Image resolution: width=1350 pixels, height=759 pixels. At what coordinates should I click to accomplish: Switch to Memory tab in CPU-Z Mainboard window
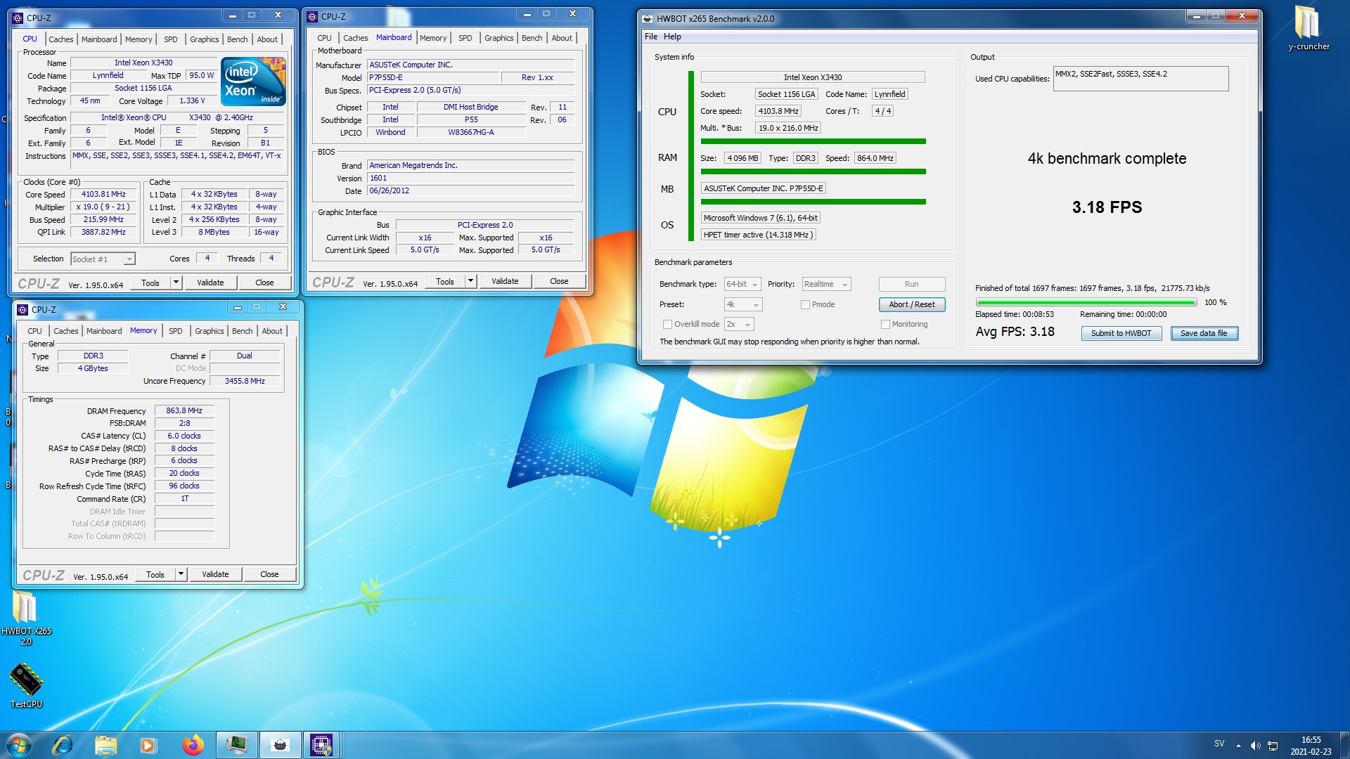tap(433, 38)
